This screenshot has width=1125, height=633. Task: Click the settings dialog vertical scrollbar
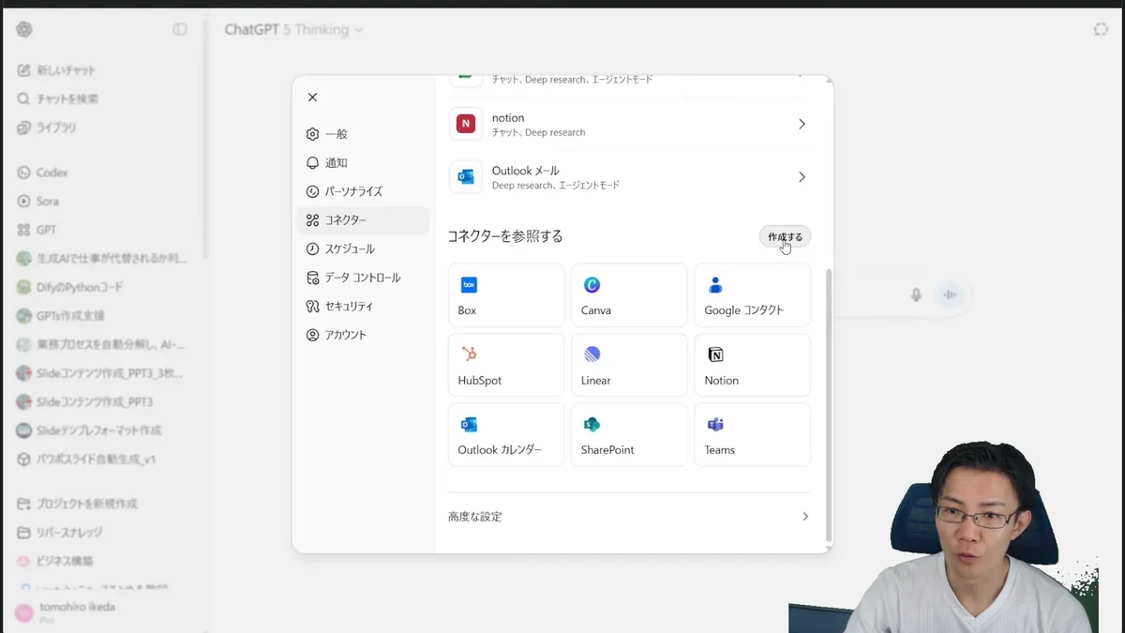tap(829, 404)
